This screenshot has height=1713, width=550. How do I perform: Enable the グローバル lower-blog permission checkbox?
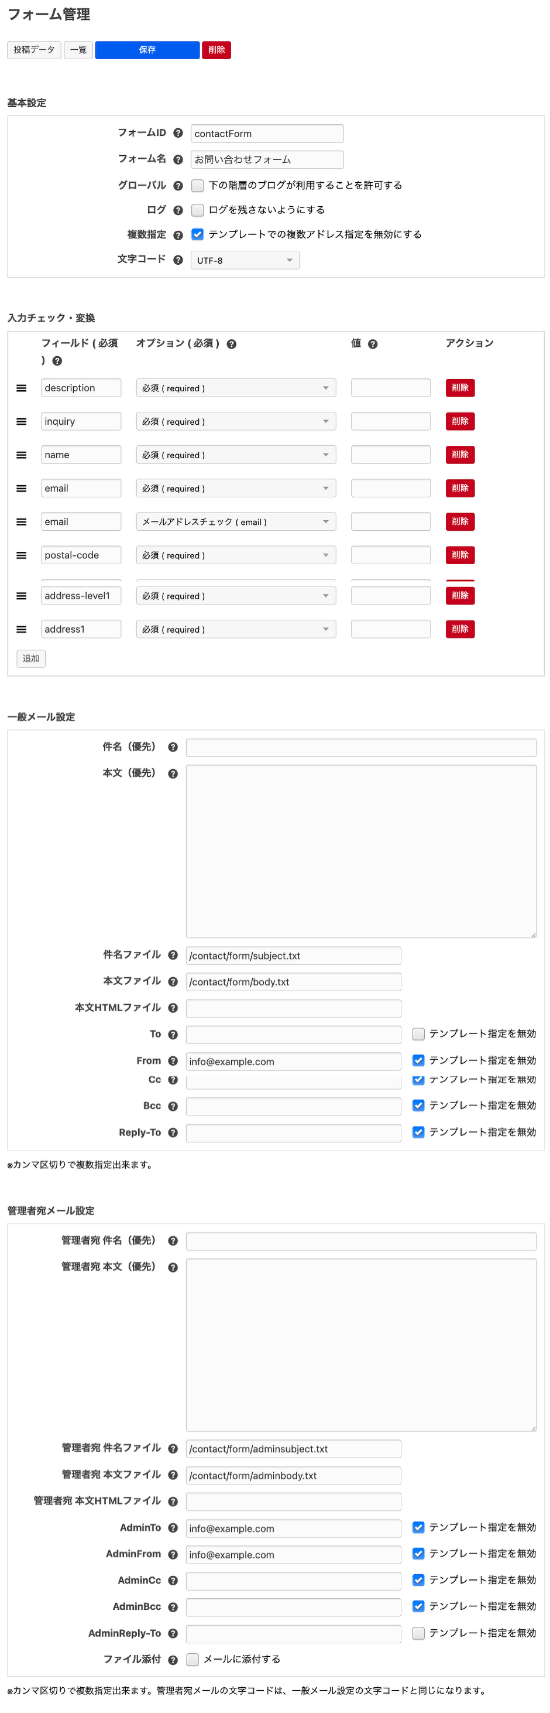coord(197,186)
